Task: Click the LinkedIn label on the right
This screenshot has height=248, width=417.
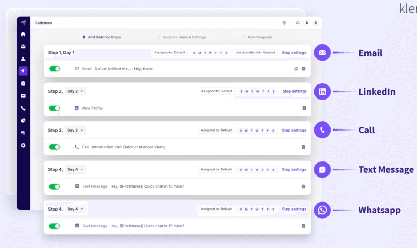Action: 377,92
